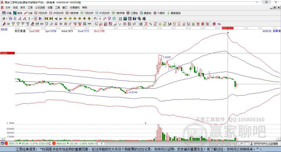This screenshot has width=281, height=152.
Task: Click the Md=6.3879 indicator value
Action: point(67,31)
